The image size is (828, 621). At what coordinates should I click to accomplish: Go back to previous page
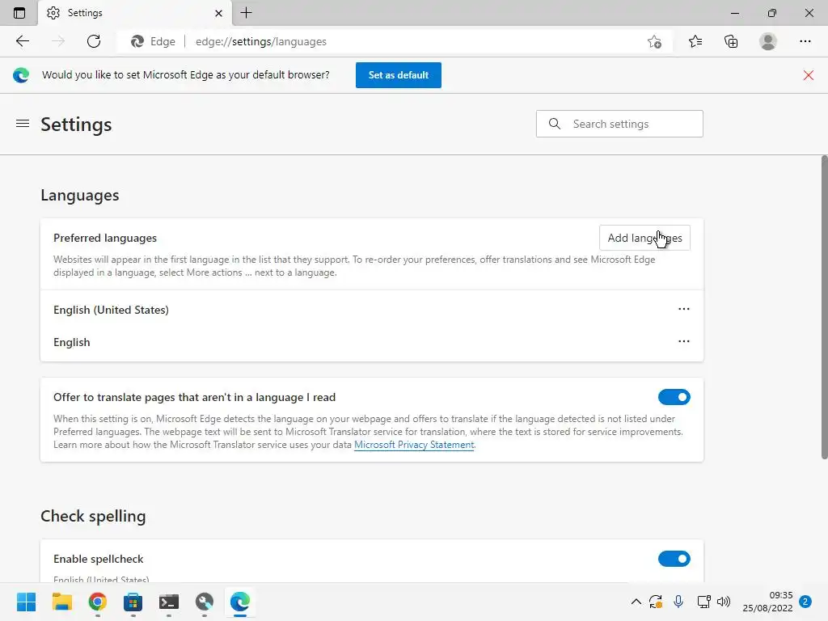click(x=22, y=41)
